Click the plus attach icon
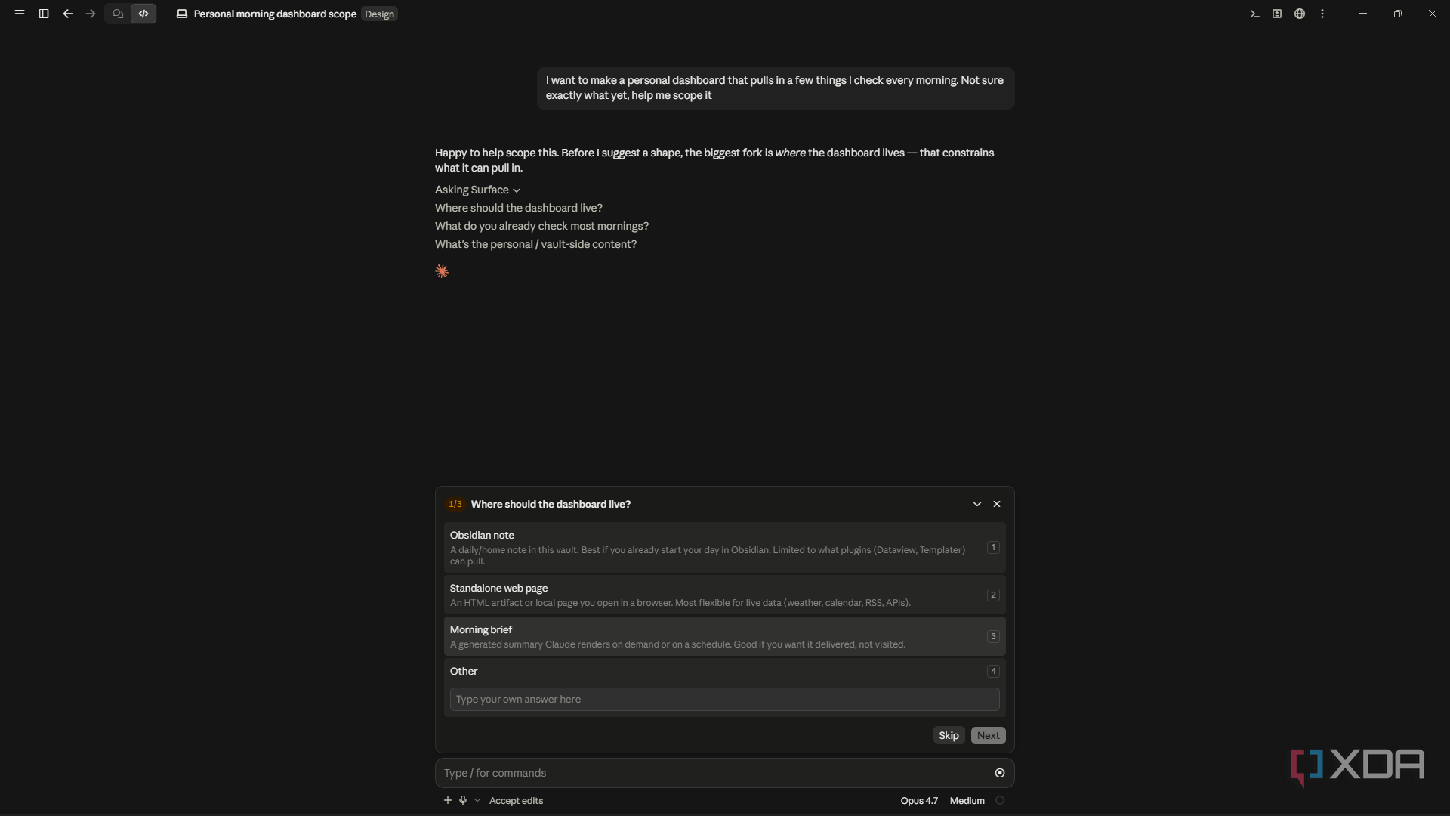The height and width of the screenshot is (816, 1450). 448,800
